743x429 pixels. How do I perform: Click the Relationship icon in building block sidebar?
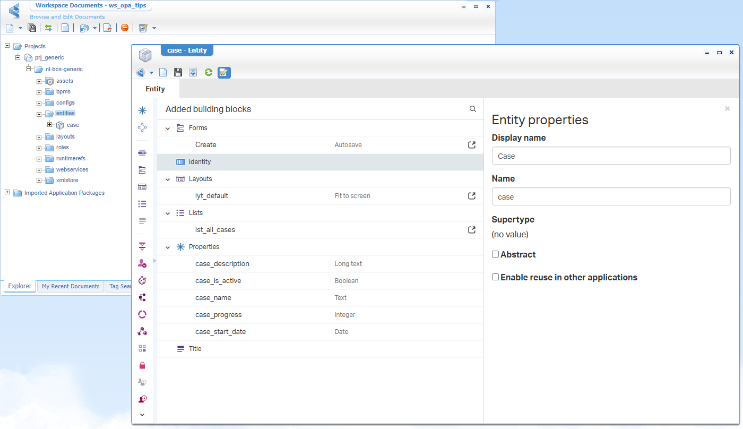tap(142, 127)
